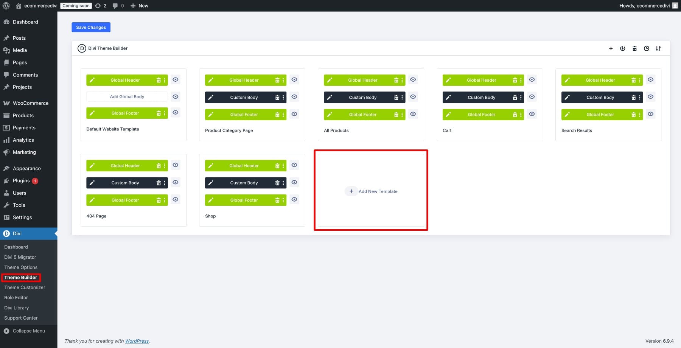This screenshot has width=681, height=348.
Task: Open history clock icon in Theme Builder
Action: tap(647, 48)
